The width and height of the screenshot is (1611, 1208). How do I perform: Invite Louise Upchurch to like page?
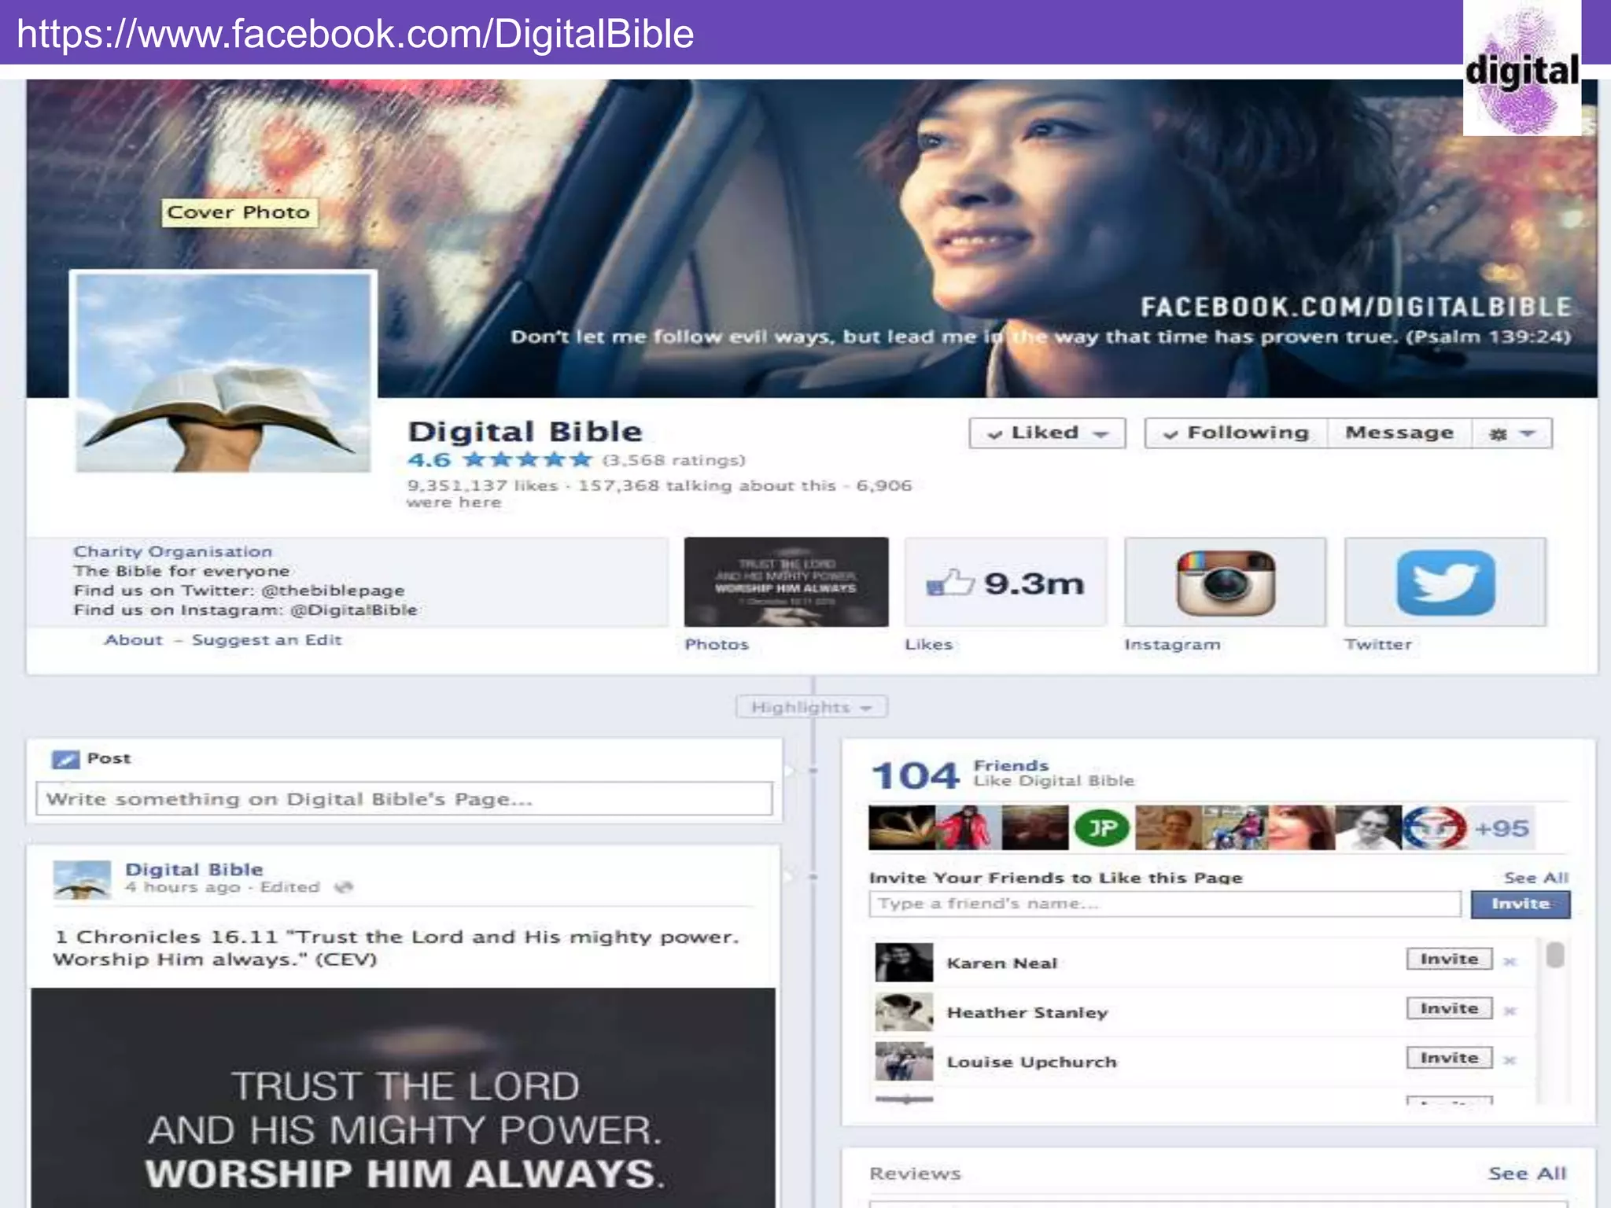tap(1449, 1059)
